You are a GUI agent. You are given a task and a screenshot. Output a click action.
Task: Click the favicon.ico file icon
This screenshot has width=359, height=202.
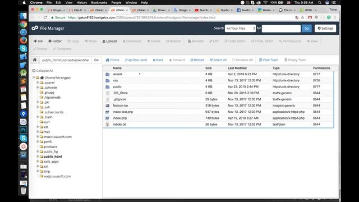pyautogui.click(x=107, y=105)
